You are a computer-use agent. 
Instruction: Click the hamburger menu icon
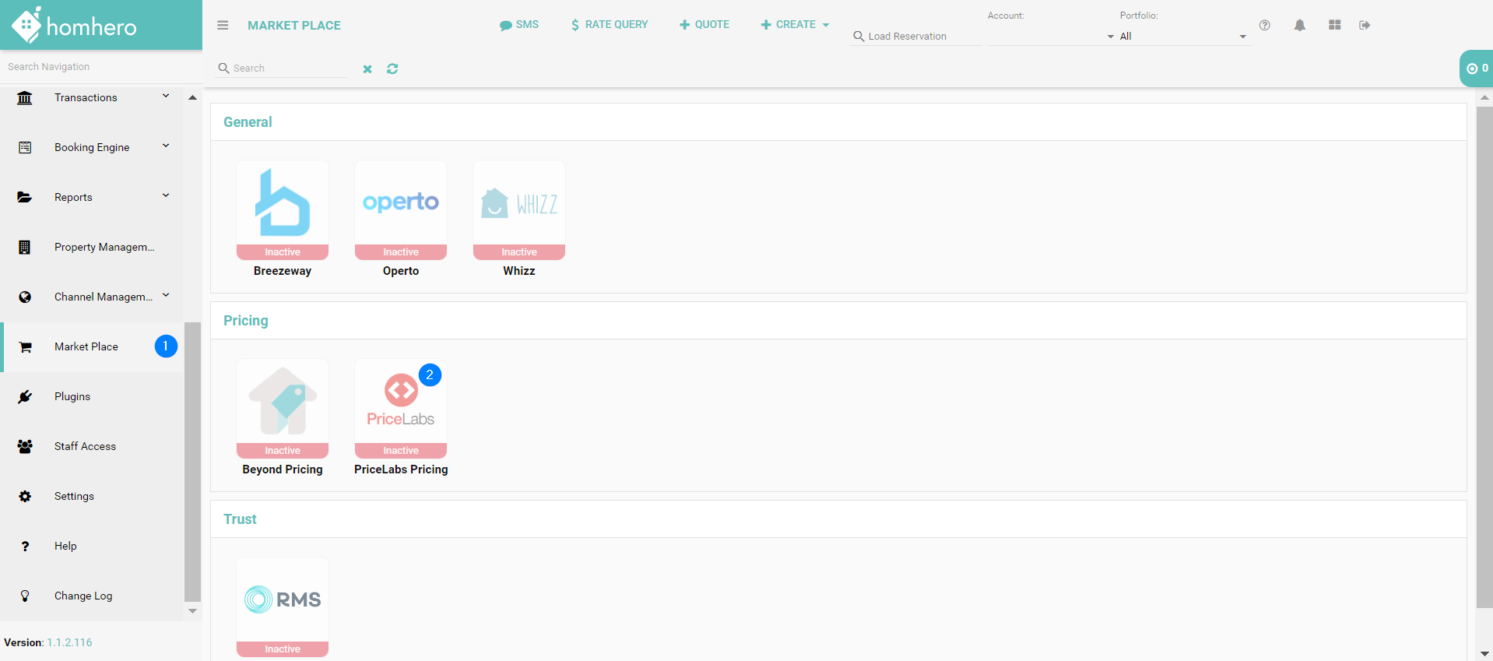tap(223, 25)
